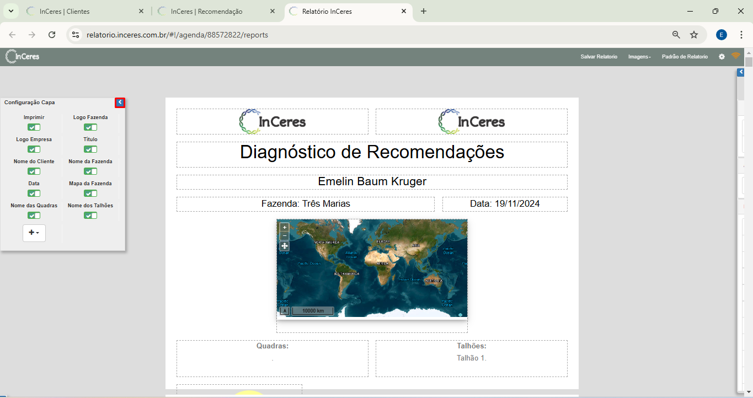Bookmark page with star icon
The image size is (753, 398).
694,35
